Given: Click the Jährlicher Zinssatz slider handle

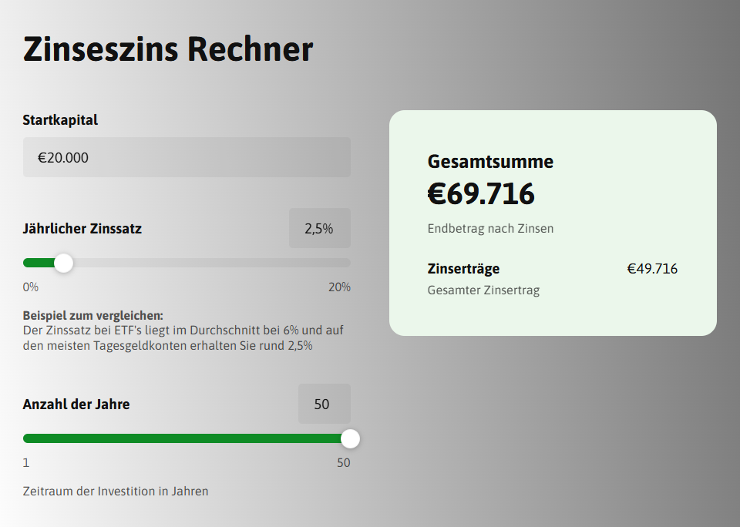Looking at the screenshot, I should [64, 263].
